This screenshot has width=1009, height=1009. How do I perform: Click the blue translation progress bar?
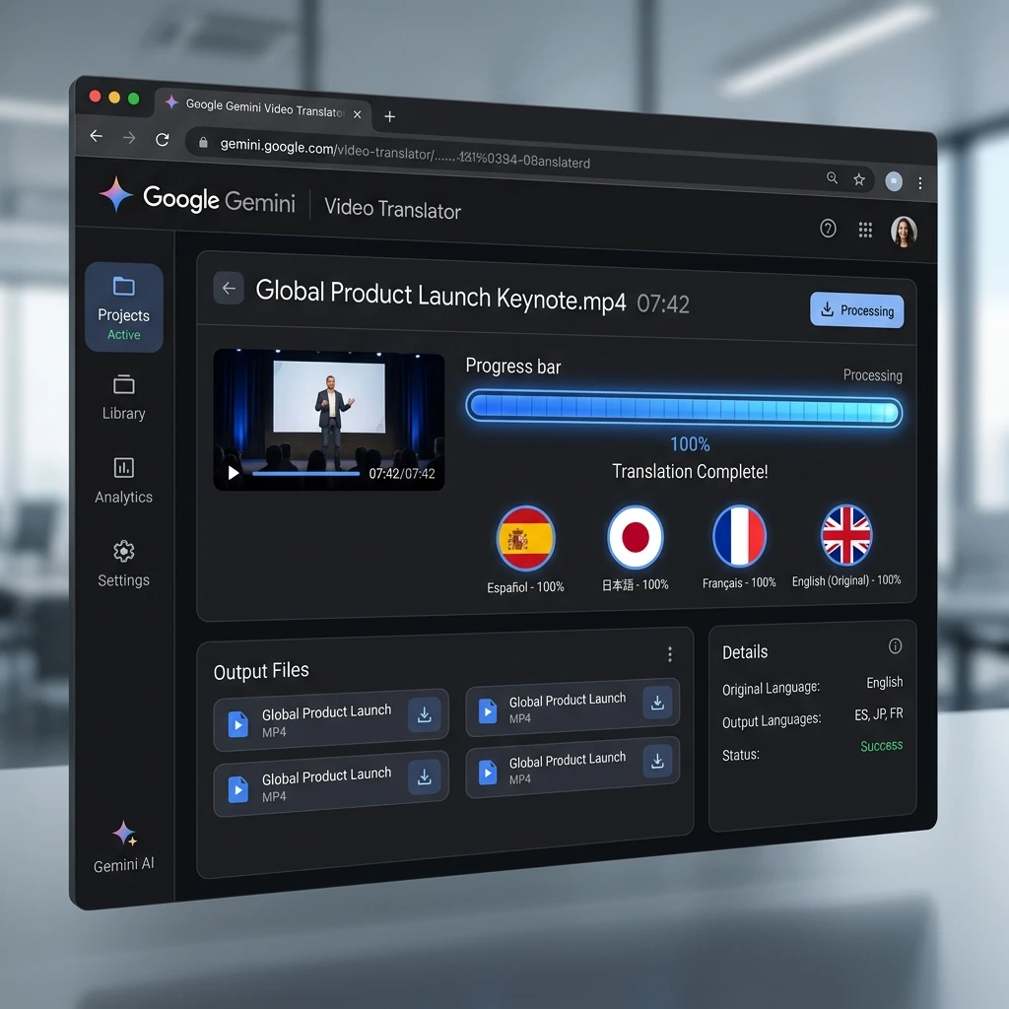tap(684, 408)
